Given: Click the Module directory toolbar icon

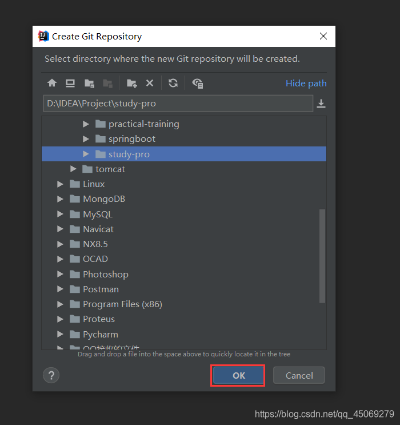Looking at the screenshot, I should click(108, 83).
